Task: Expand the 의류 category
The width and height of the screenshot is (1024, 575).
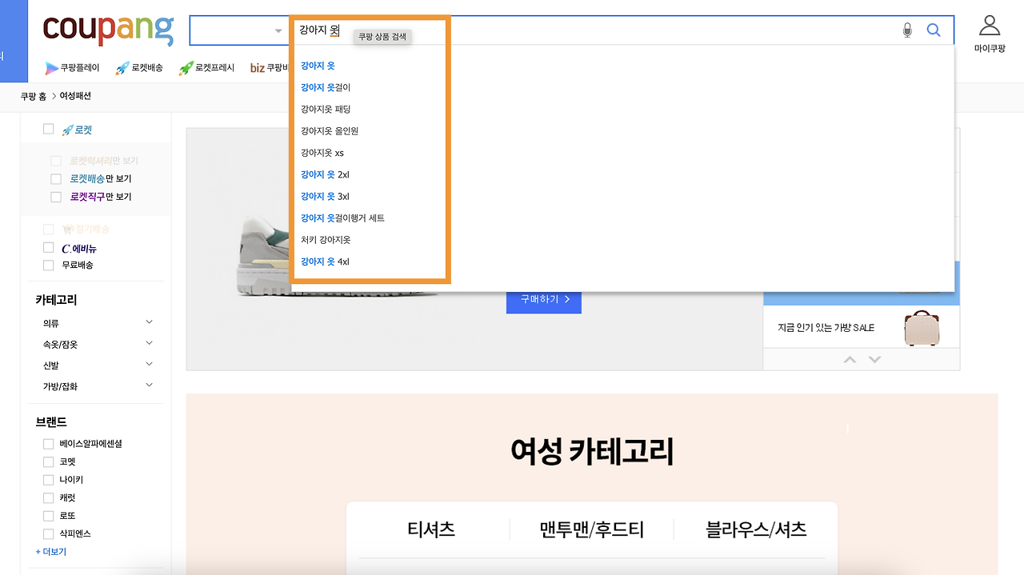Action: 148,321
